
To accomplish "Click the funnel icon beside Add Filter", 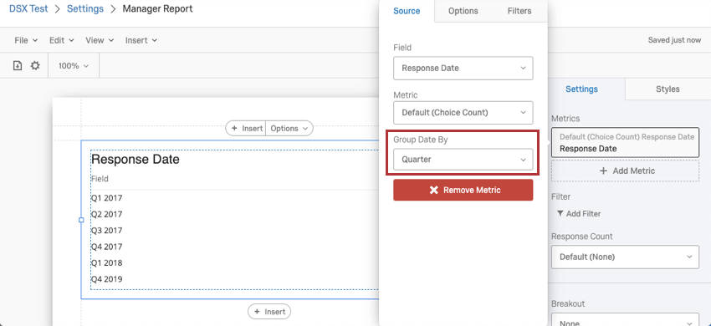I will [560, 213].
